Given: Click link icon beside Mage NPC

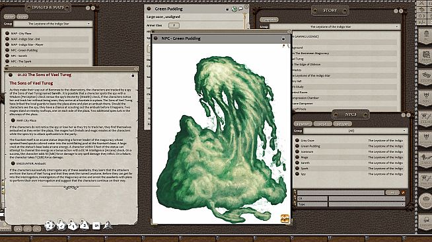Looking at the screenshot, I should [x=297, y=157].
